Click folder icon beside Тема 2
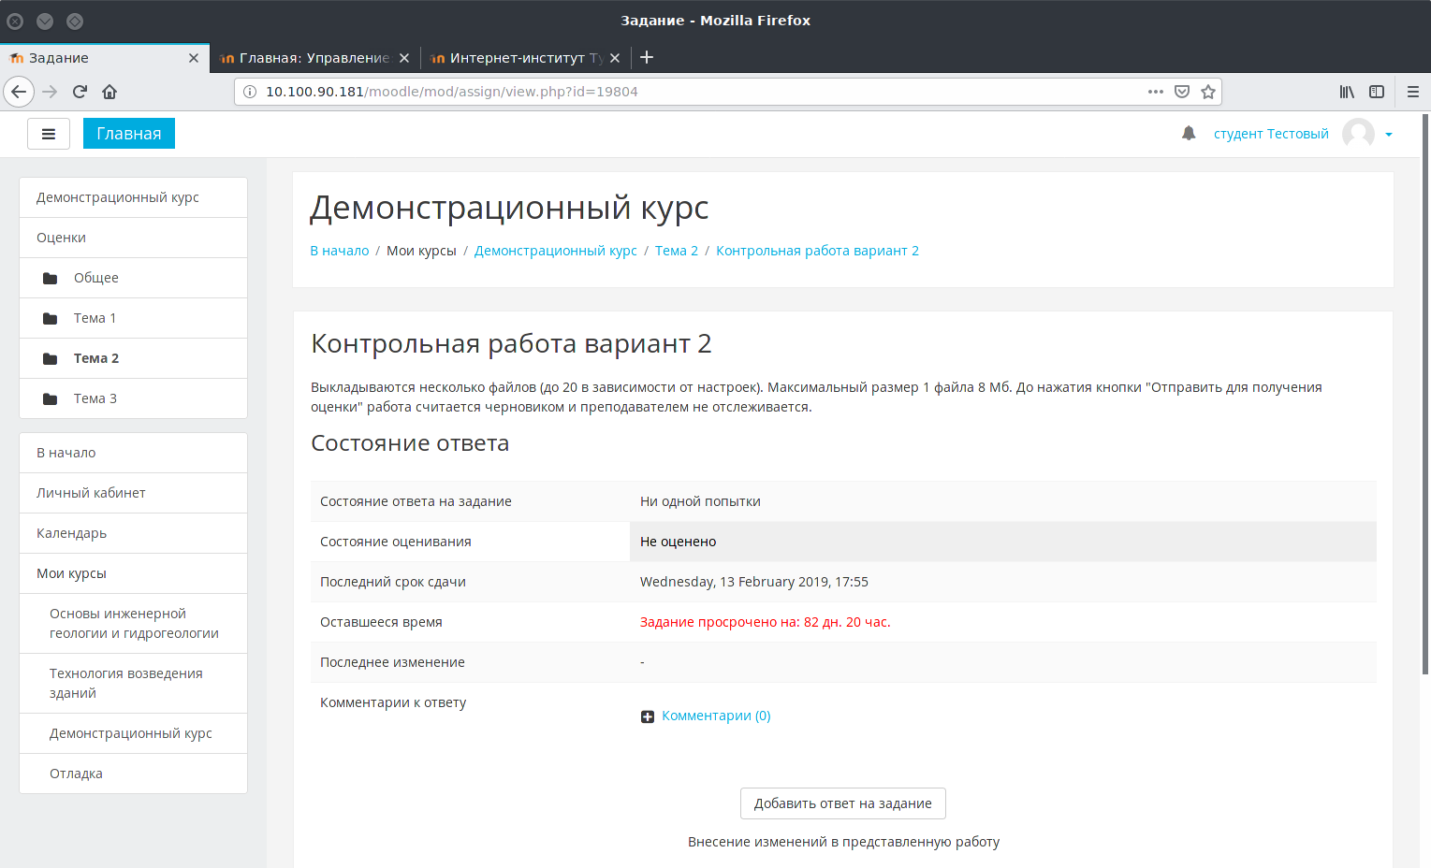Image resolution: width=1431 pixels, height=868 pixels. (51, 358)
